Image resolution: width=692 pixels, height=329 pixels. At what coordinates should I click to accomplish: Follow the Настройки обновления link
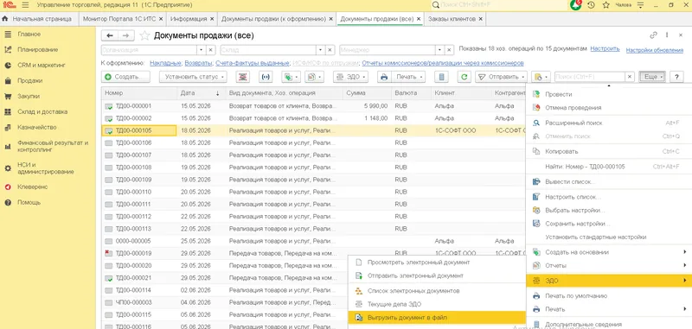pos(655,50)
